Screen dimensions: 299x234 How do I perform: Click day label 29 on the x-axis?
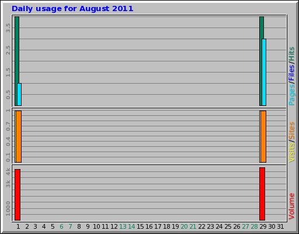(x=263, y=226)
